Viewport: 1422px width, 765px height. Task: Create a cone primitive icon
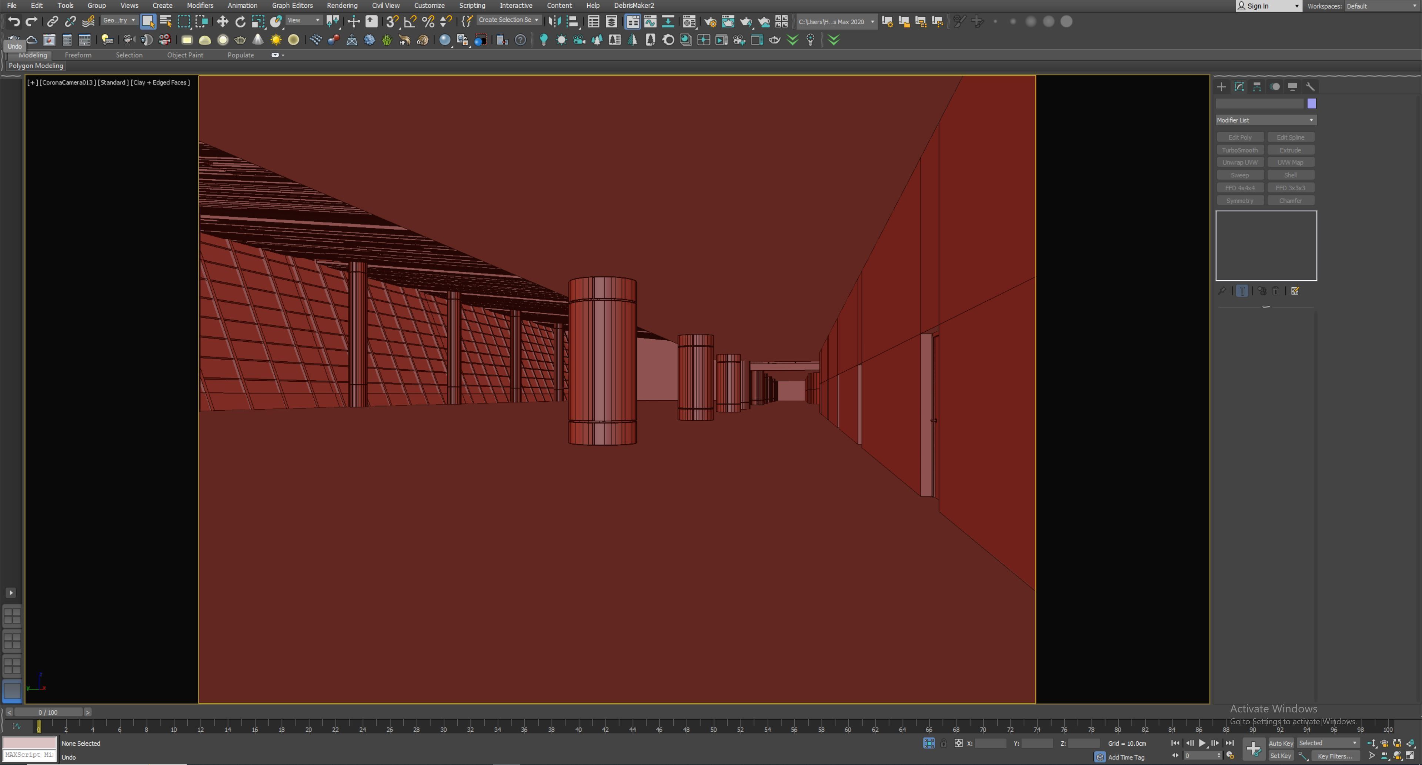click(258, 40)
